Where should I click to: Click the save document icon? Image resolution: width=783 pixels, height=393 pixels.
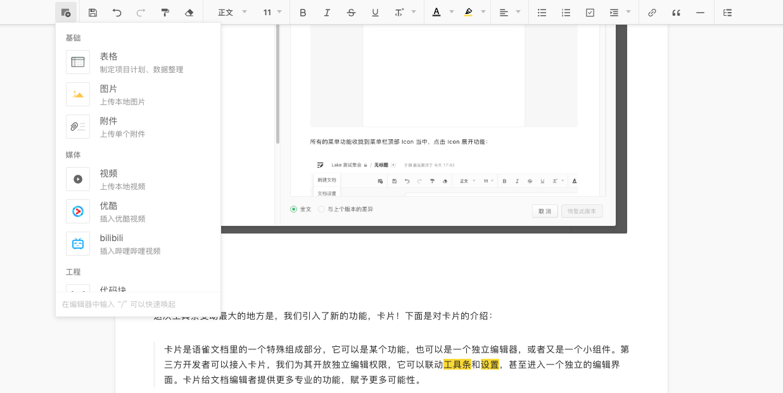(x=92, y=12)
